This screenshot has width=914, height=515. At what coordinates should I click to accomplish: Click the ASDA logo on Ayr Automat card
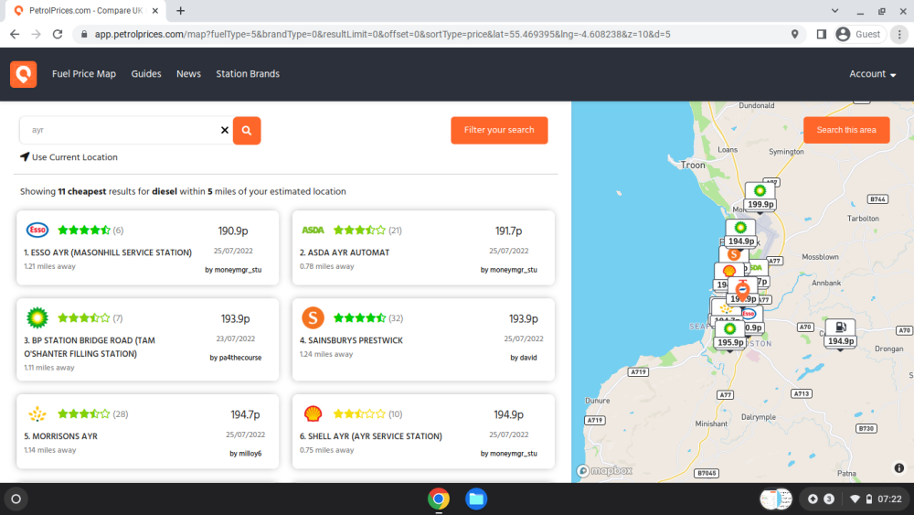tap(313, 231)
